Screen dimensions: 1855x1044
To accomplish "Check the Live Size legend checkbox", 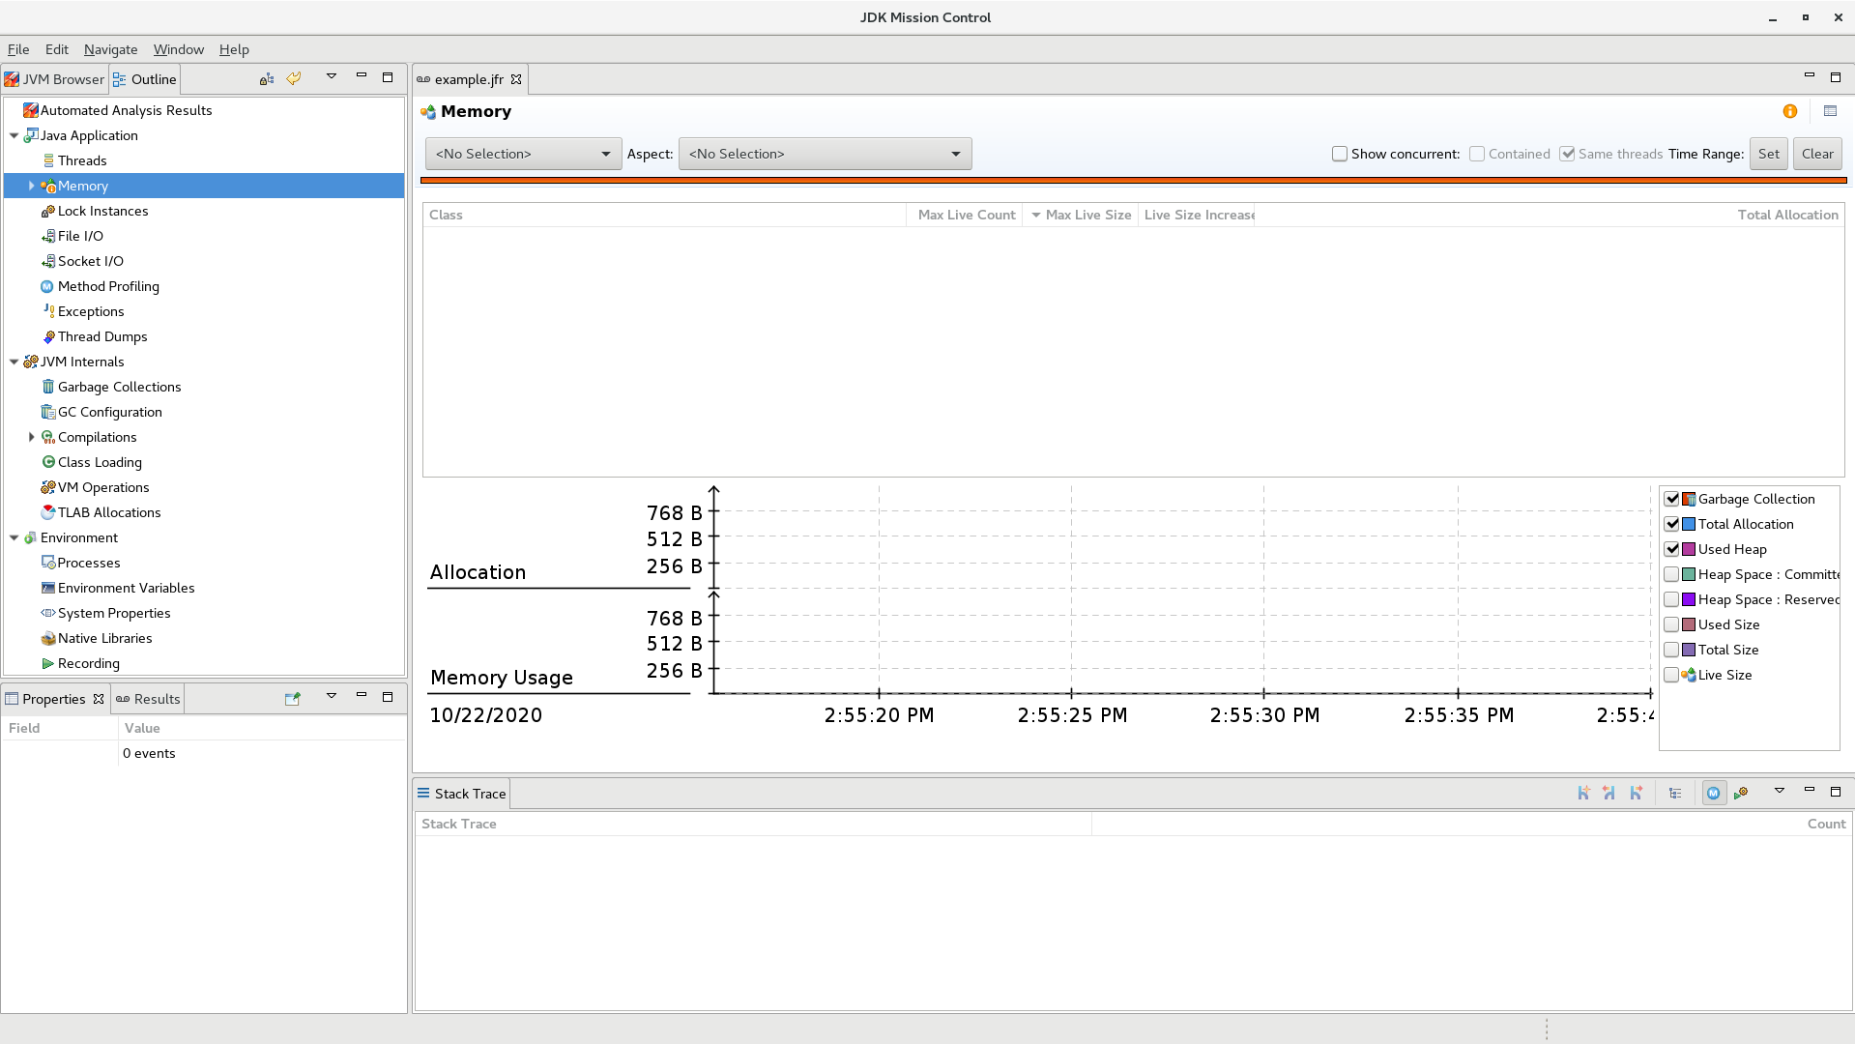I will tap(1671, 675).
